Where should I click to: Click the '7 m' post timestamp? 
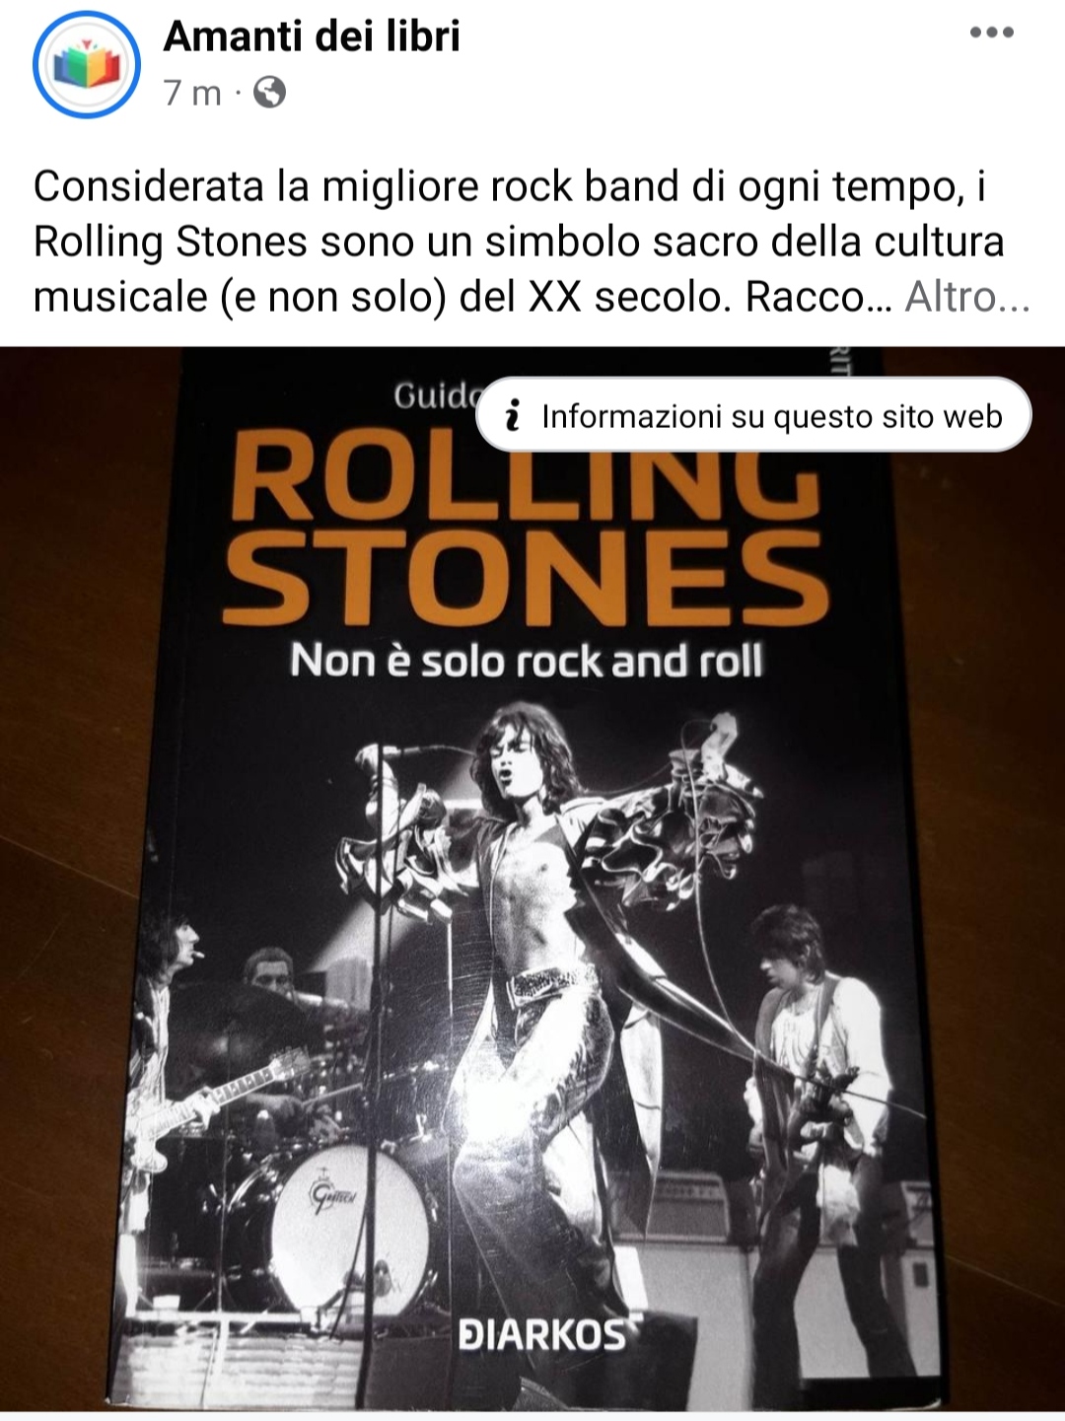tap(192, 93)
